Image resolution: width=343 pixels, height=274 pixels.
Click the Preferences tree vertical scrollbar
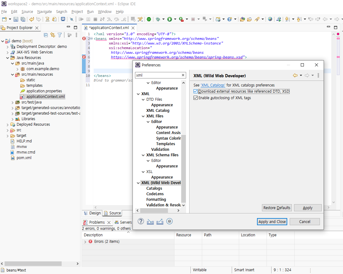183,169
